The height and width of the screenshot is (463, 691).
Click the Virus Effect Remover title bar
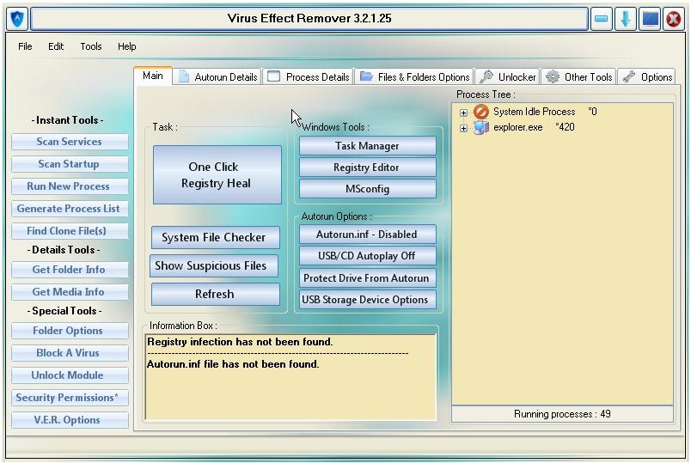[309, 19]
